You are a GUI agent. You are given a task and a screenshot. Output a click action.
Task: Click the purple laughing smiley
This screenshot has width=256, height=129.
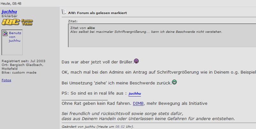pos(136,61)
